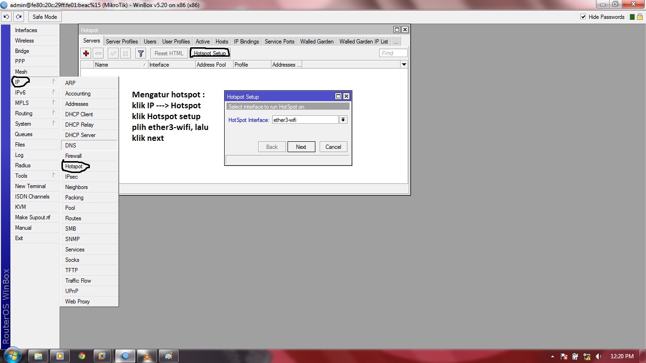Open Windows Explorer from the taskbar
The height and width of the screenshot is (363, 646).
[x=38, y=356]
